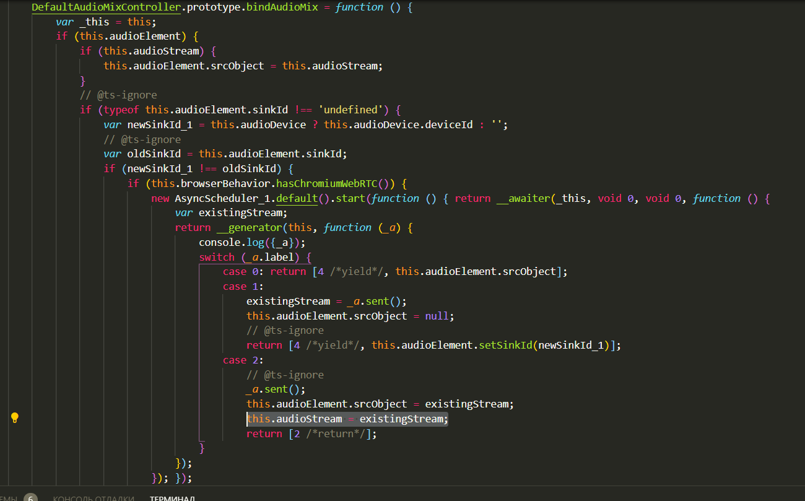Open the ПРОБЛЕМЫ panel tab

point(11,499)
